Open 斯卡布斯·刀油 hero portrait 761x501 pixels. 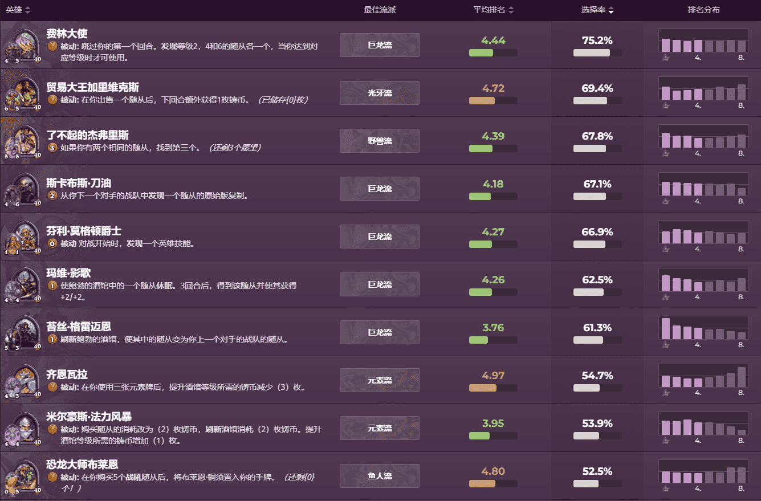[22, 188]
